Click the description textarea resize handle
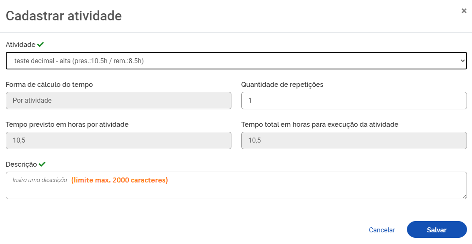This screenshot has width=472, height=244. pyautogui.click(x=464, y=197)
